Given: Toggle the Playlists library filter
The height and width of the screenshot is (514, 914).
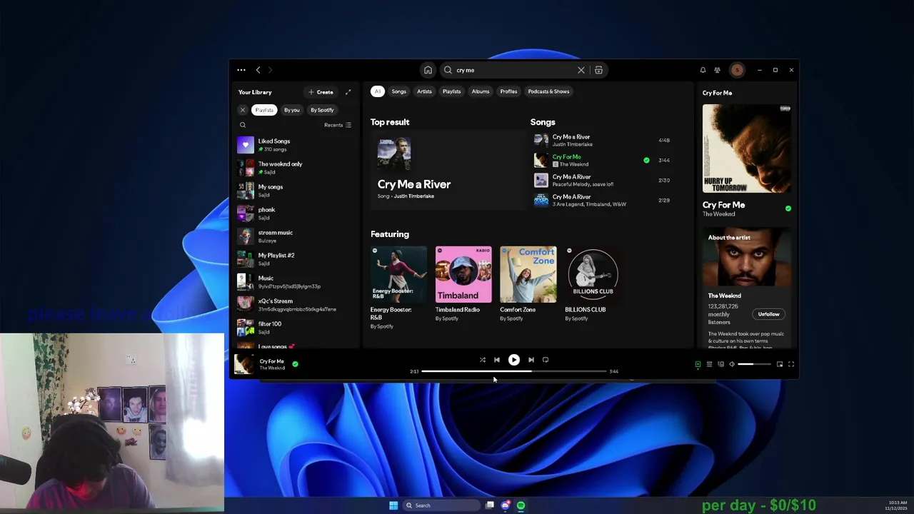Looking at the screenshot, I should 264,110.
